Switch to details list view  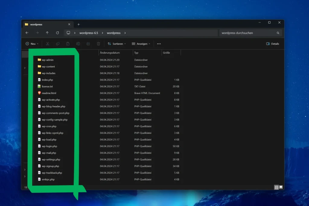coord(276,187)
